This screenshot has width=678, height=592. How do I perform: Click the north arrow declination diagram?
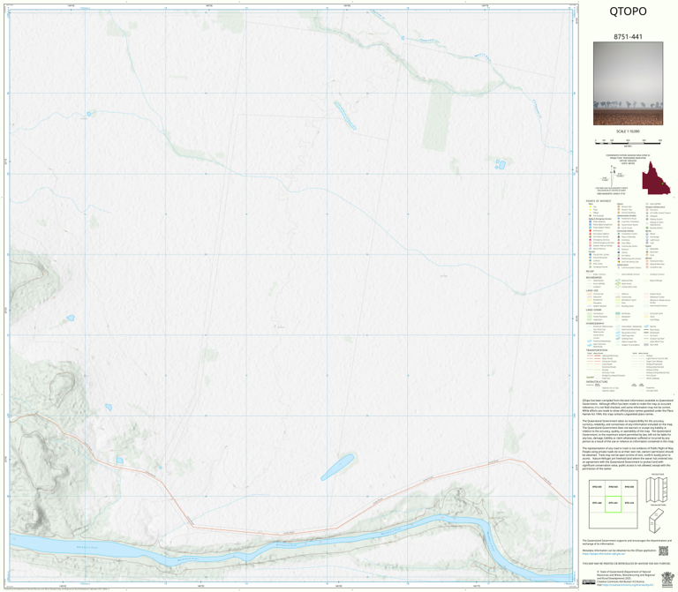pyautogui.click(x=614, y=175)
